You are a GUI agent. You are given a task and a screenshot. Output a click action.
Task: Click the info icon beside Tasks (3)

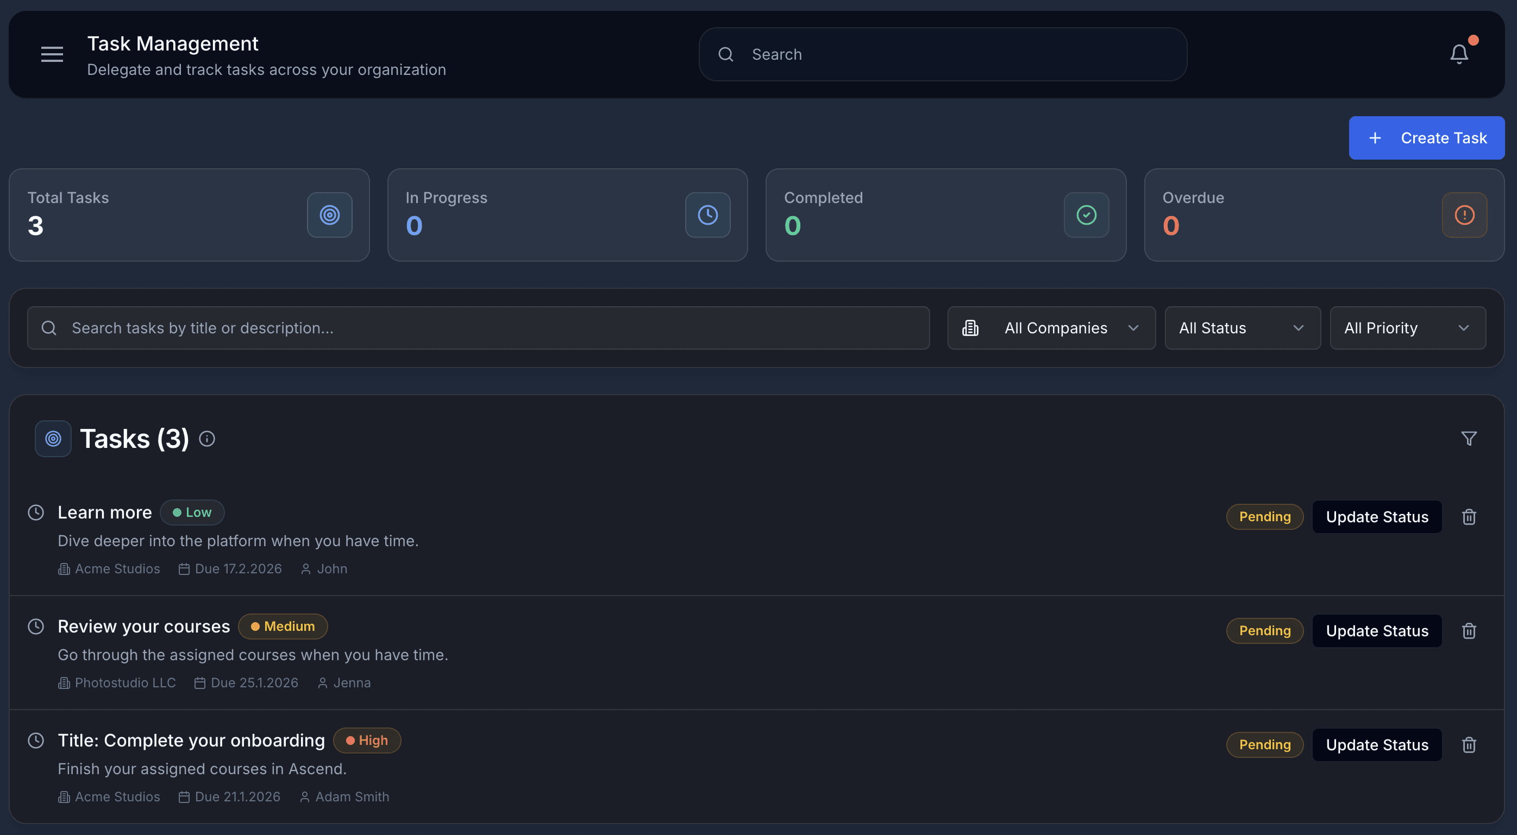pos(206,438)
